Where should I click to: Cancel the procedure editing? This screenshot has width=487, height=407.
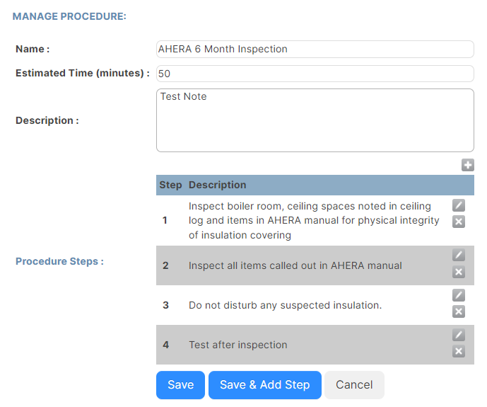coord(354,385)
